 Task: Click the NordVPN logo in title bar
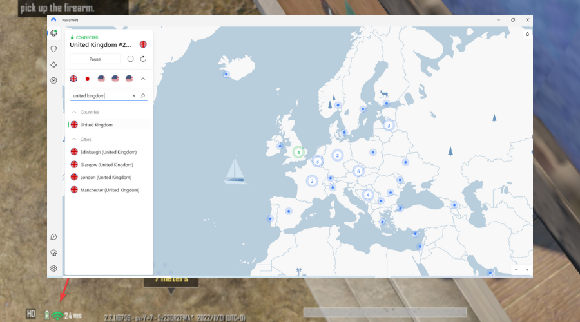53,20
